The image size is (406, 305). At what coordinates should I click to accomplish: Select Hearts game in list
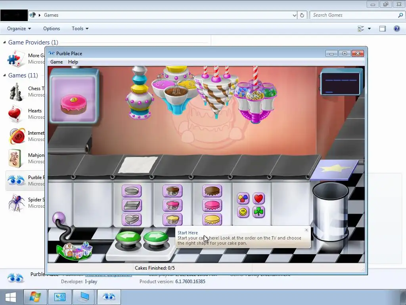coord(25,114)
